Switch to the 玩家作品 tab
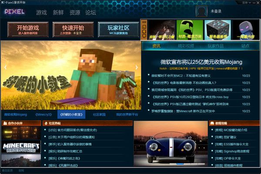Screen dimensions: 261x174 [216, 46]
